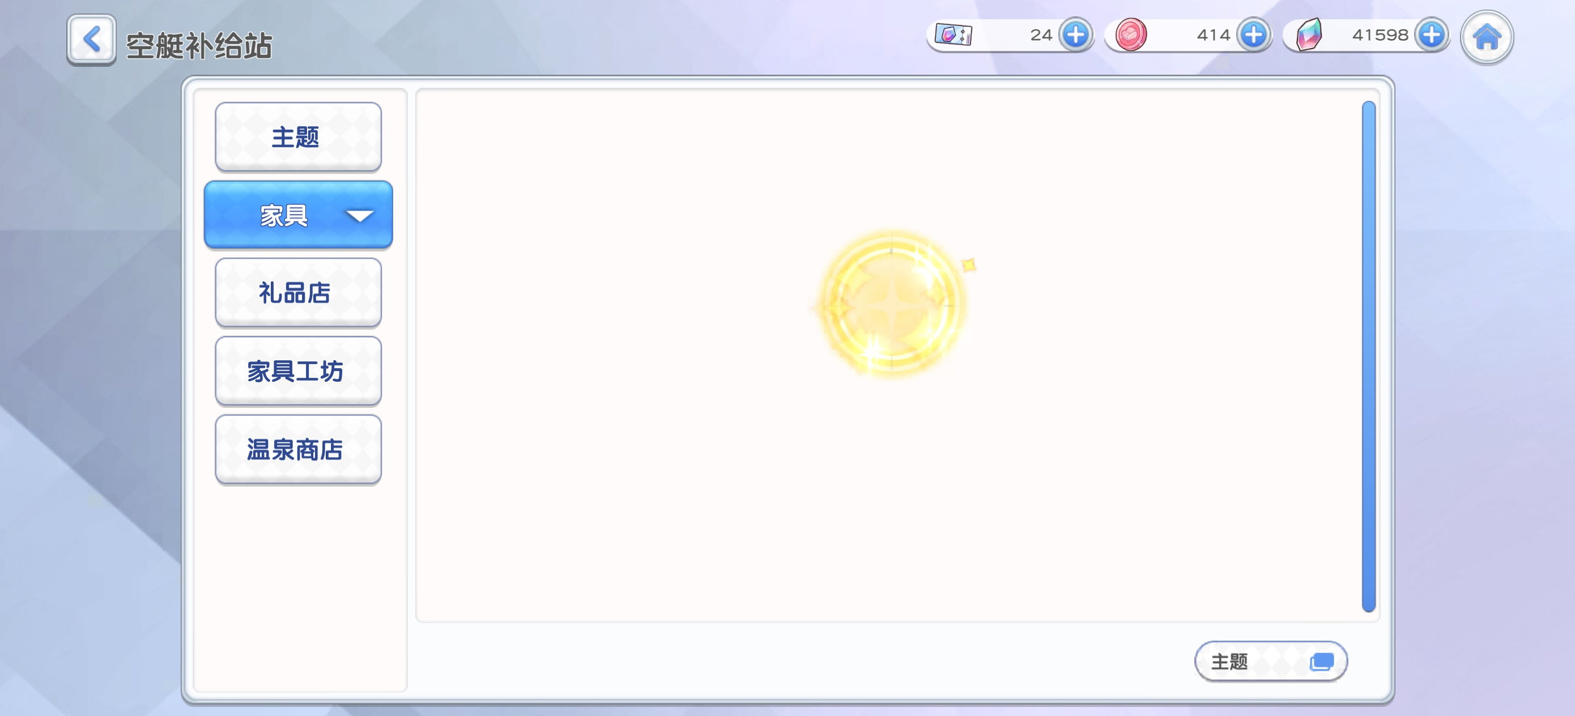Tap the crystal gem currency icon

click(x=1309, y=35)
